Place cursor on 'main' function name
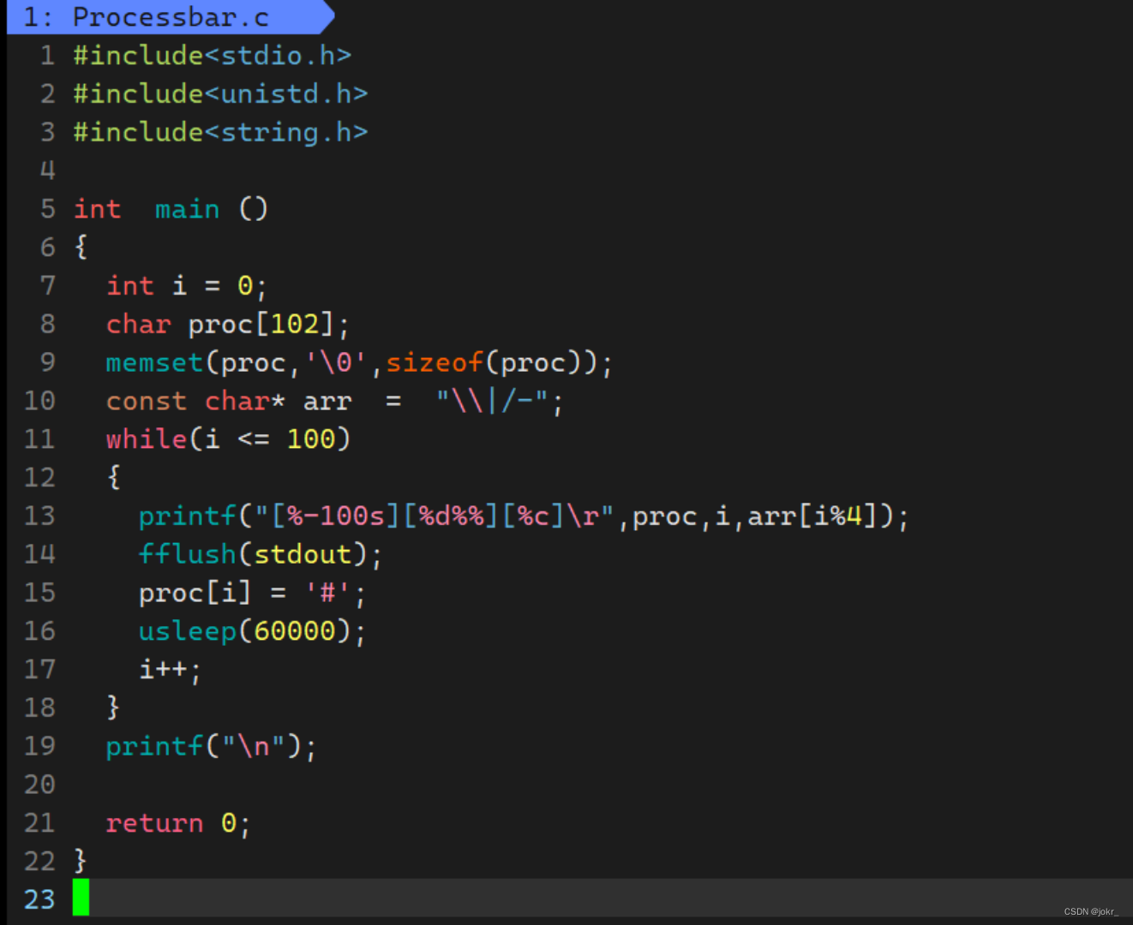This screenshot has width=1133, height=925. click(187, 209)
